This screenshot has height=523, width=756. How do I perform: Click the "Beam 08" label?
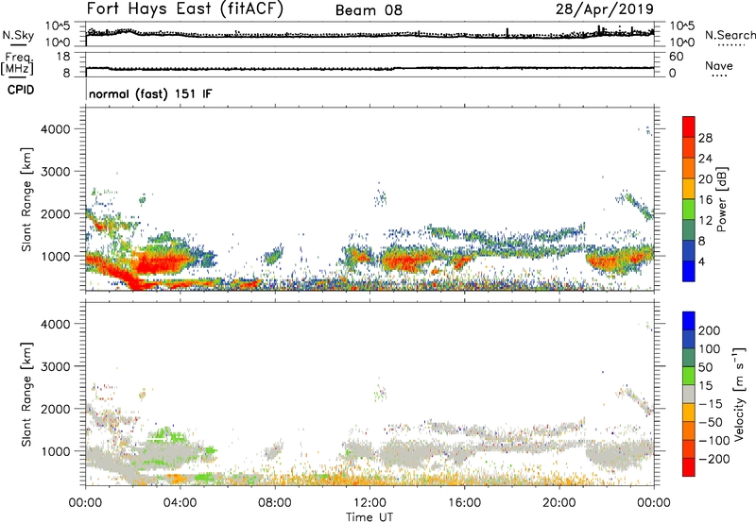coord(369,10)
